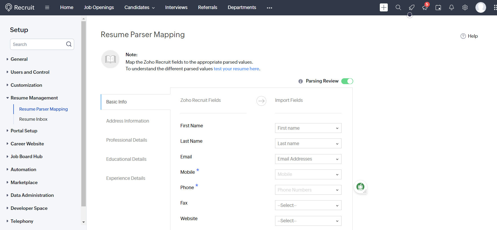The image size is (497, 230).
Task: Open the calendar icon in top bar
Action: coord(438,7)
